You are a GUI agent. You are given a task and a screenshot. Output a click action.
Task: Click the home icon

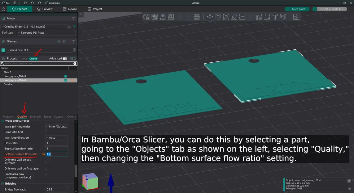[3, 9]
